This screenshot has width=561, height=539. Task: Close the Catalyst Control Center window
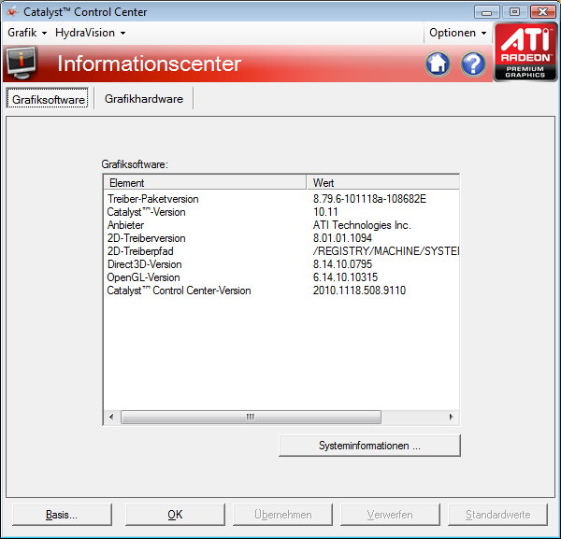(542, 12)
